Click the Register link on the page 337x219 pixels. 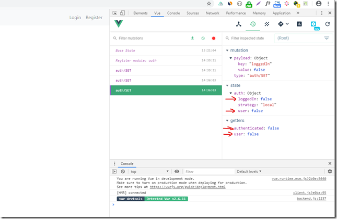(94, 18)
